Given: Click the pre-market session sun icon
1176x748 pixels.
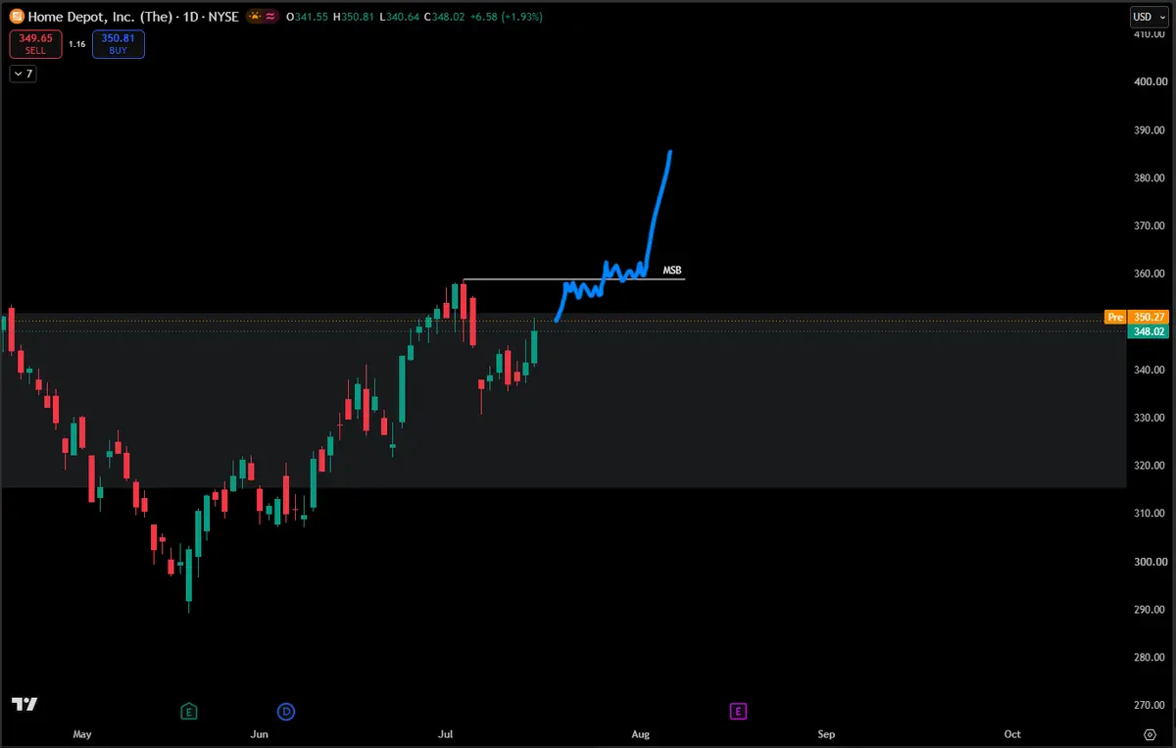Looking at the screenshot, I should [254, 17].
